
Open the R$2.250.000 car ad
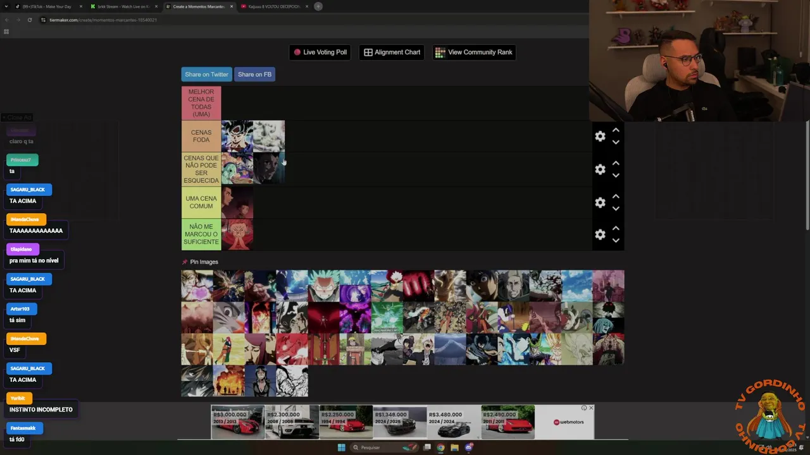click(x=346, y=422)
